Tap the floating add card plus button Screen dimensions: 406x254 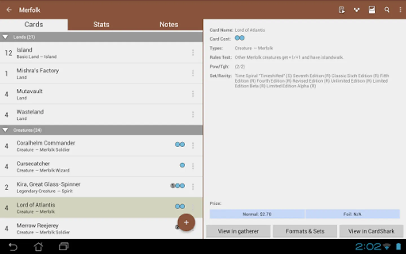[x=186, y=222]
